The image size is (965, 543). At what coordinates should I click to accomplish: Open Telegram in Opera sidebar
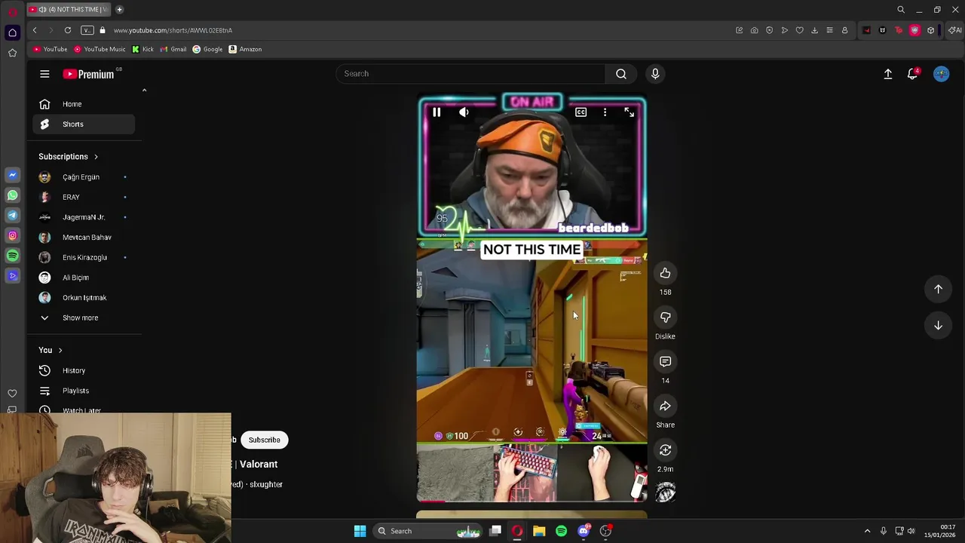pos(12,216)
